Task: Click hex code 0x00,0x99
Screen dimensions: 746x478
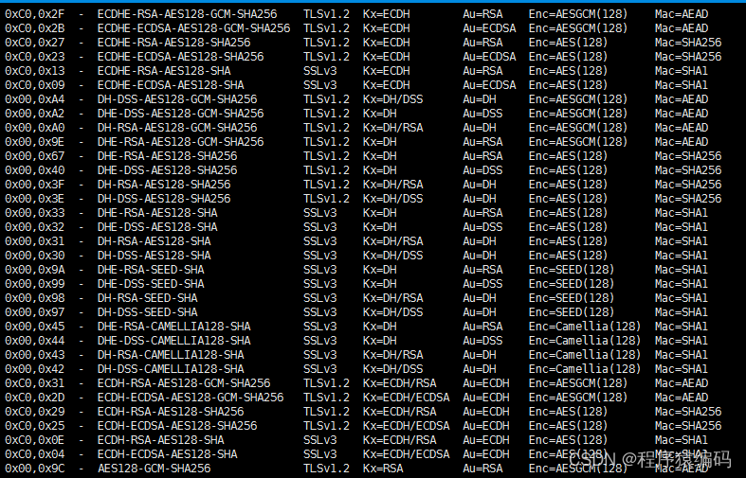Action: click(35, 284)
